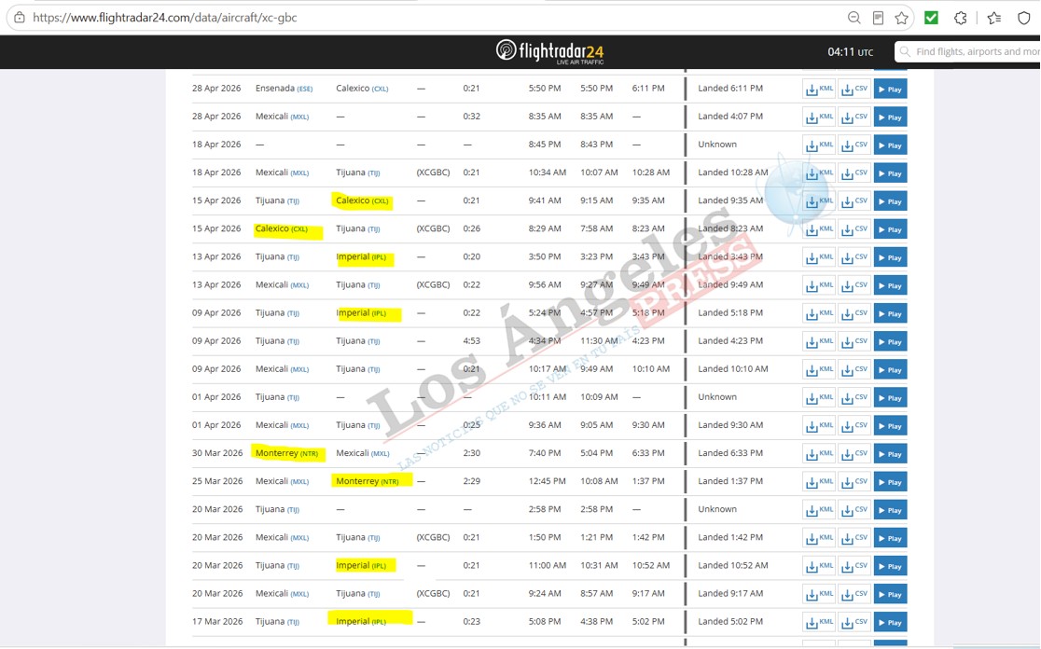The height and width of the screenshot is (649, 1041).
Task: Click the zoom out magnifier in address bar
Action: (854, 18)
